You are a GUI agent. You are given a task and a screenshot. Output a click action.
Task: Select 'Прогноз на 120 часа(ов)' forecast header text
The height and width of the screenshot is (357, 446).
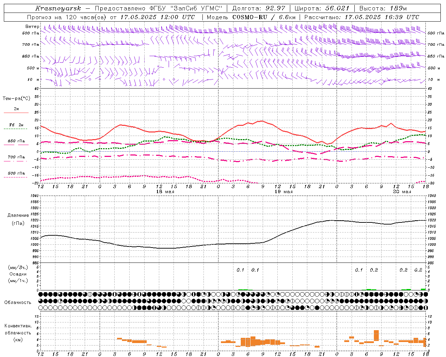pos(67,17)
